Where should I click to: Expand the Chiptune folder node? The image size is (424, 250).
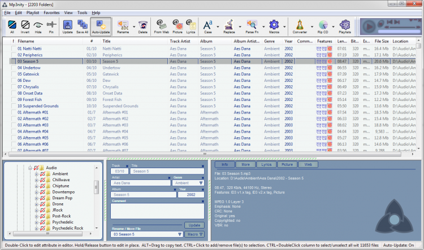tap(36, 186)
